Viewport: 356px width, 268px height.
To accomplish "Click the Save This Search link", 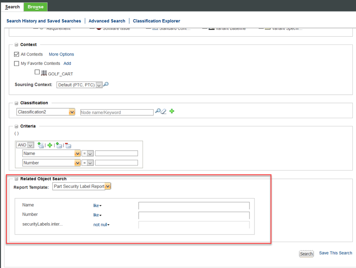I will coord(335,253).
